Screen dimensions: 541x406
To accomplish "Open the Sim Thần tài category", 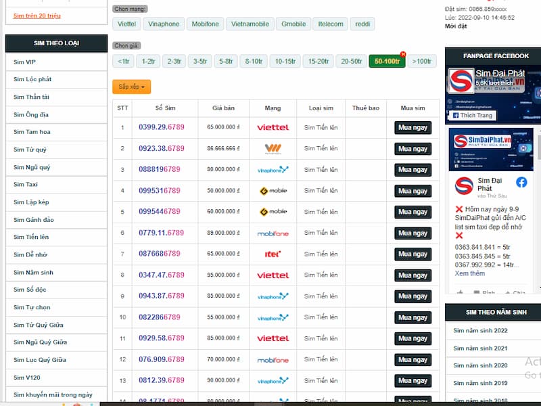I will click(57, 97).
